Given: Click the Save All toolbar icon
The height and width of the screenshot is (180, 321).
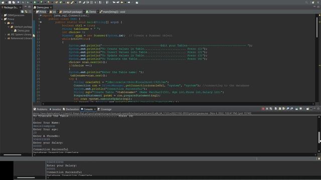Looking at the screenshot, I should pyautogui.click(x=14, y=2).
